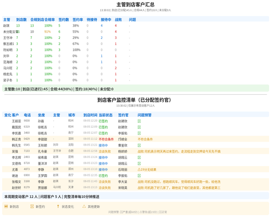Screen dimensions: 271x224
Task: Click the 接待中 status in 李志辉 row
Action: [103, 157]
